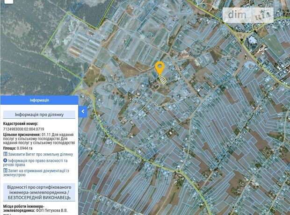
Task: Click the form icon beside Запит на отримання
Action: 5,171
